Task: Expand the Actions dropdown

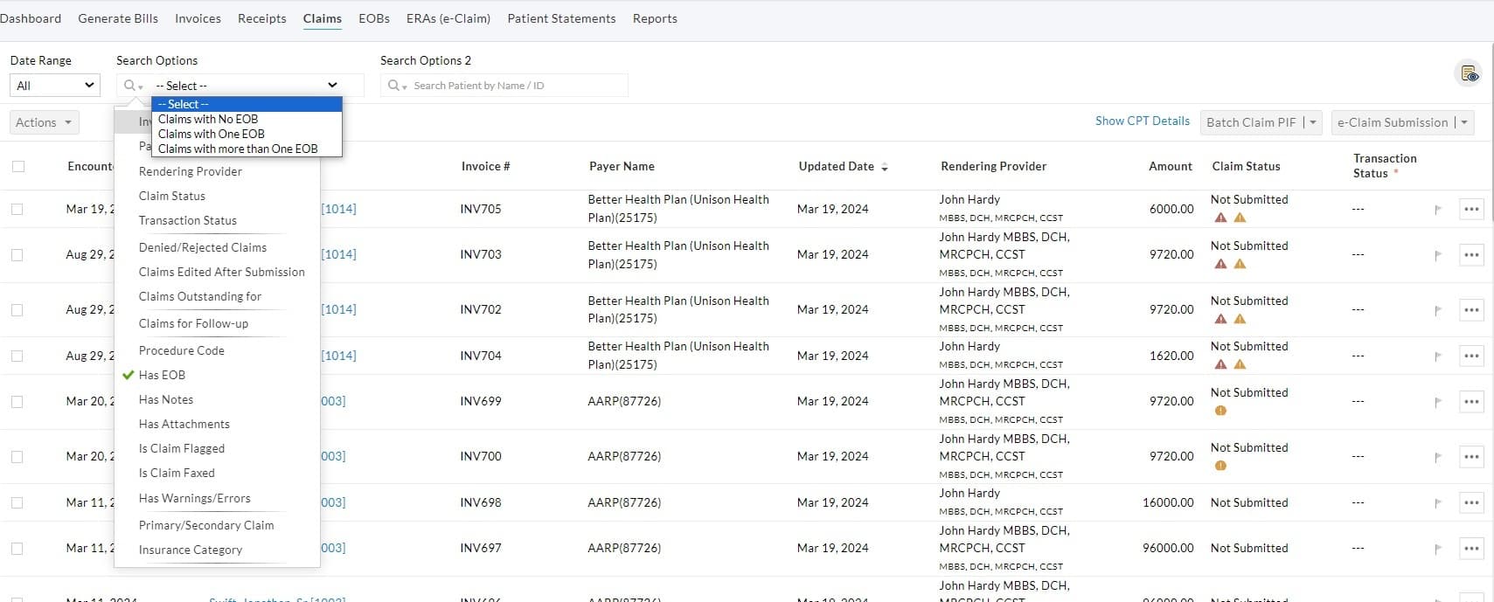Action: coord(44,122)
